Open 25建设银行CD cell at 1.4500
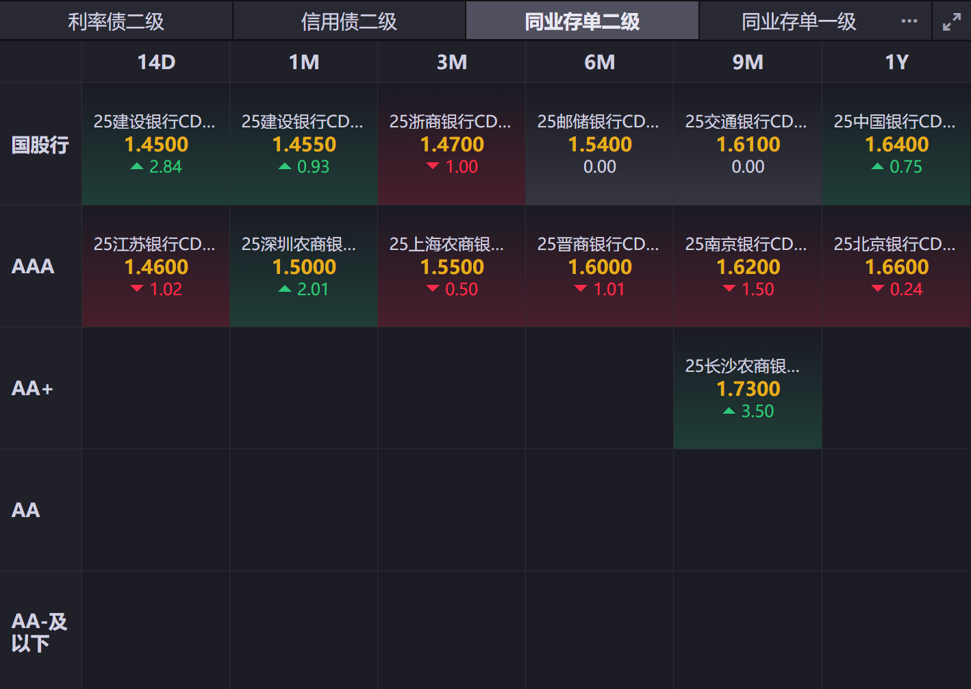The image size is (971, 689). (x=156, y=145)
